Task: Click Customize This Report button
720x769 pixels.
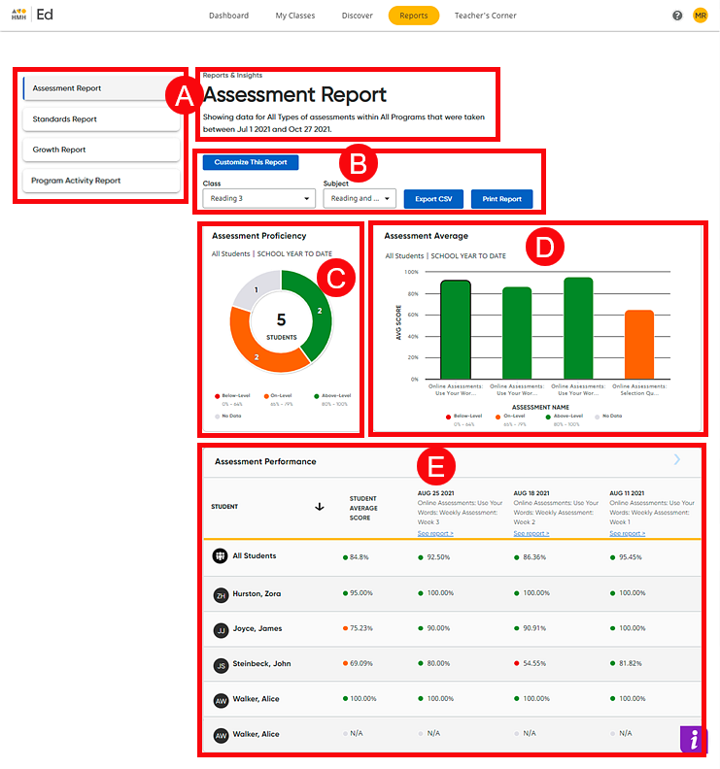Action: pyautogui.click(x=251, y=162)
